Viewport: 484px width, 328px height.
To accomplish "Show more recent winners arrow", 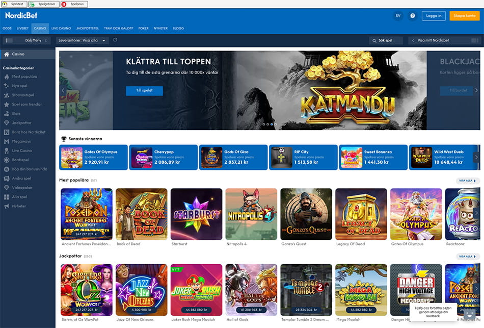I will 476,157.
